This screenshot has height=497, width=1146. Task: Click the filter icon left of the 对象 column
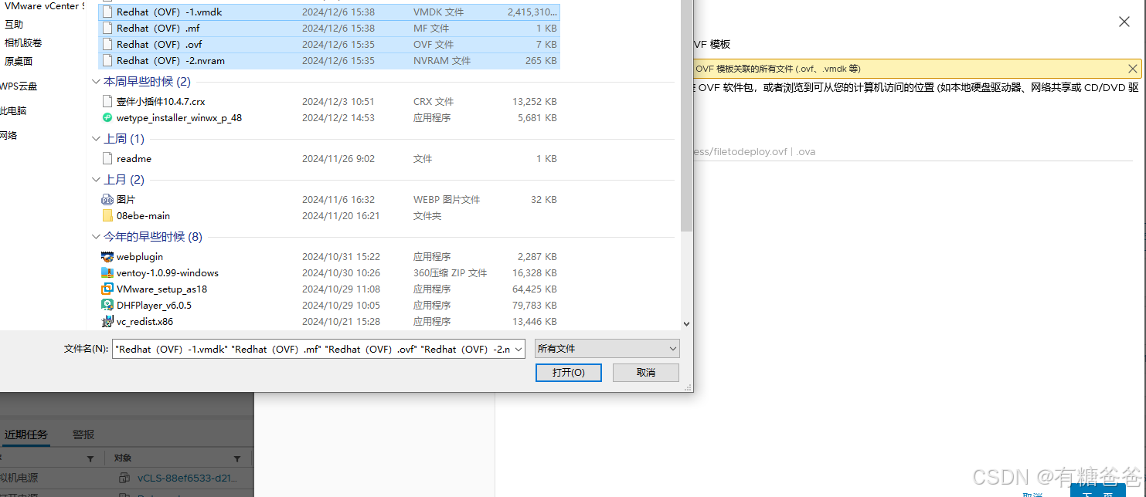click(x=90, y=458)
